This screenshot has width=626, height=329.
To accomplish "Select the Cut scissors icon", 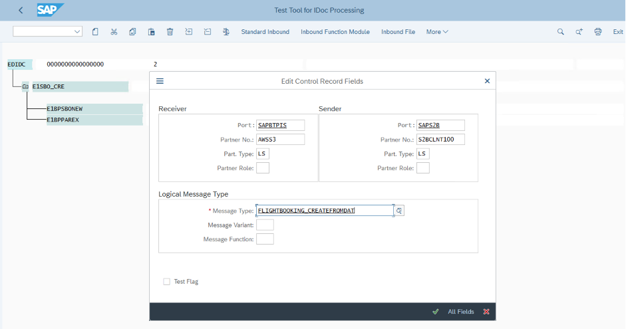I will (114, 31).
